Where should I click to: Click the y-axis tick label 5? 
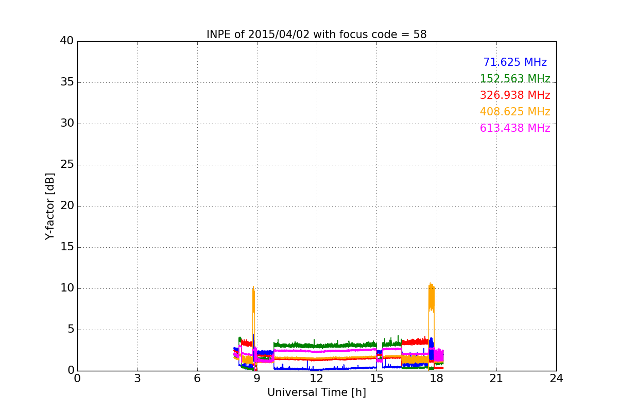tap(71, 330)
